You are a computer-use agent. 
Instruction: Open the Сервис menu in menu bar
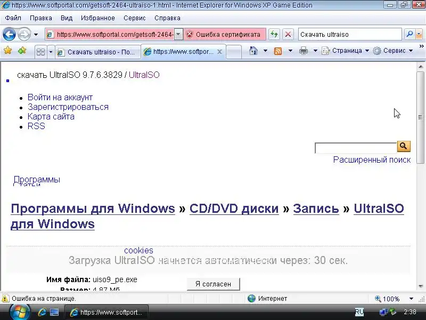135,18
